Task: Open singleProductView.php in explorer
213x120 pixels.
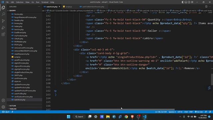Action: pos(23,72)
